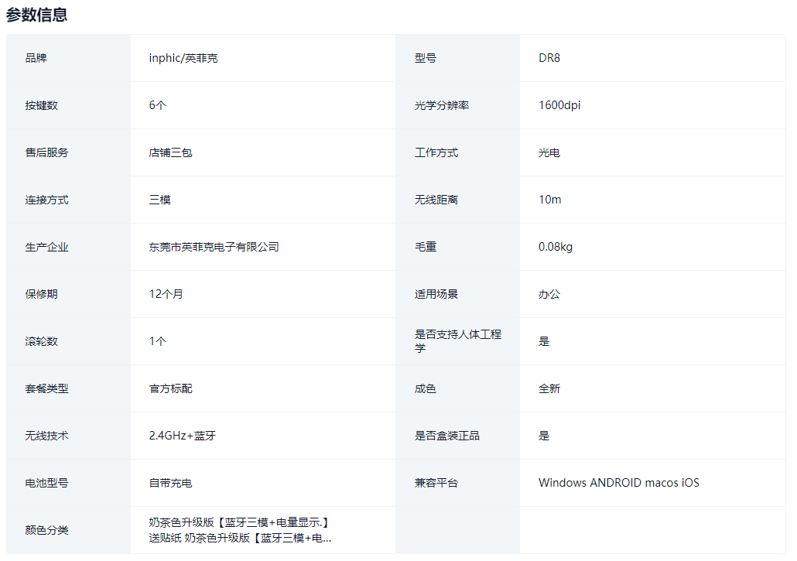Screen dimensions: 797x561
Task: Click the Windows ANDROID macos iOS compatibility value
Action: [618, 483]
